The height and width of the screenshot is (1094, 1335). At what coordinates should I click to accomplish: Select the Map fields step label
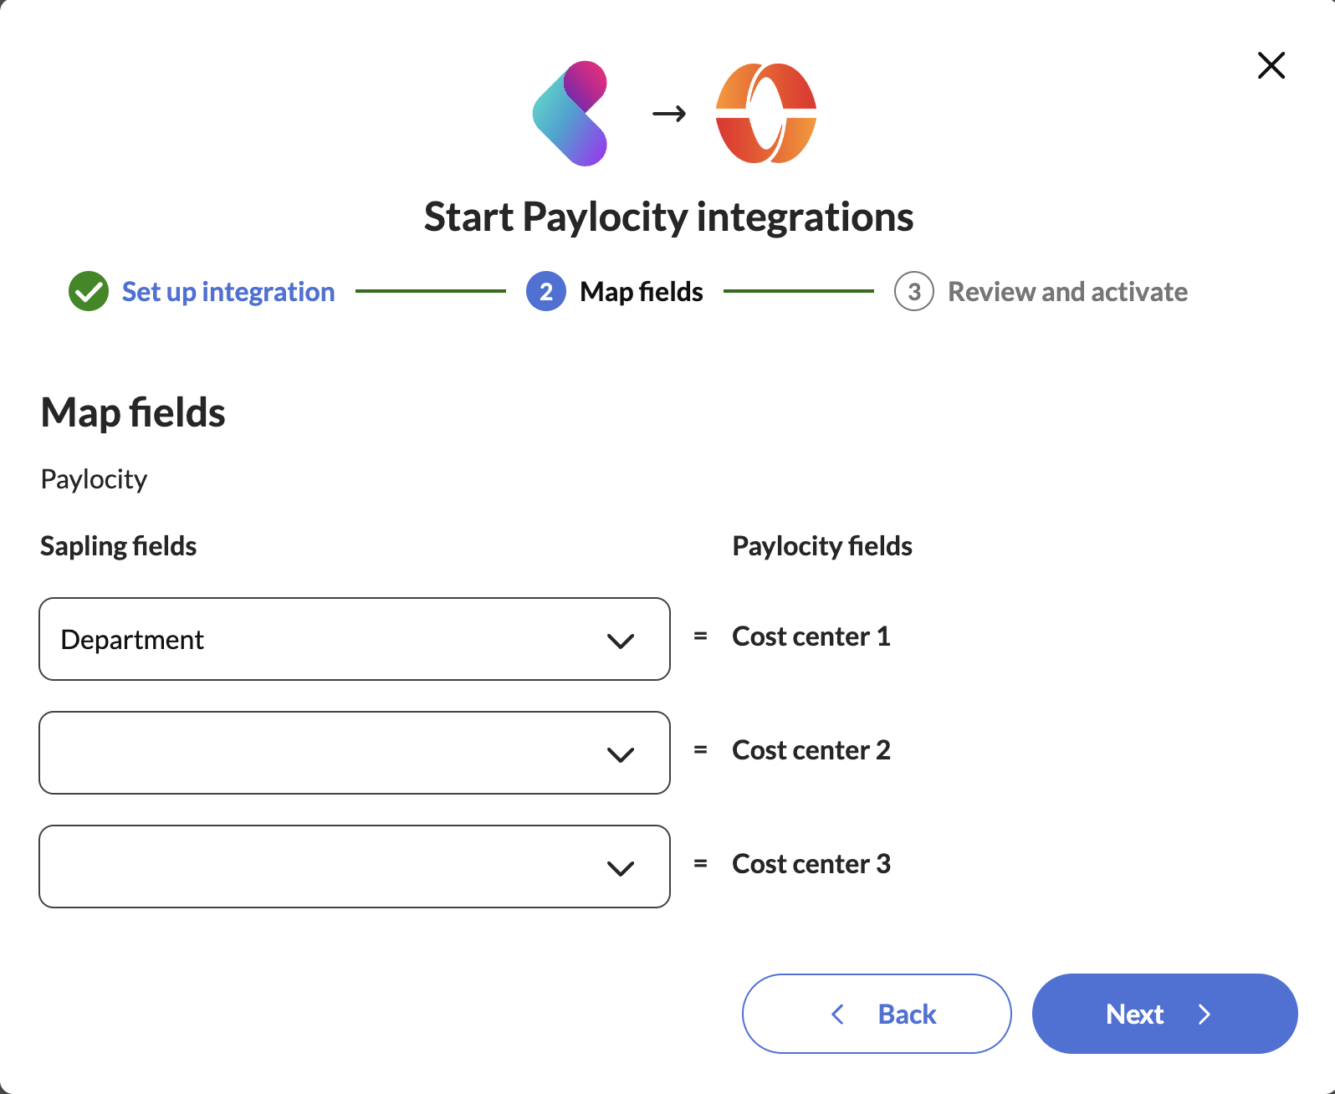[x=642, y=292]
